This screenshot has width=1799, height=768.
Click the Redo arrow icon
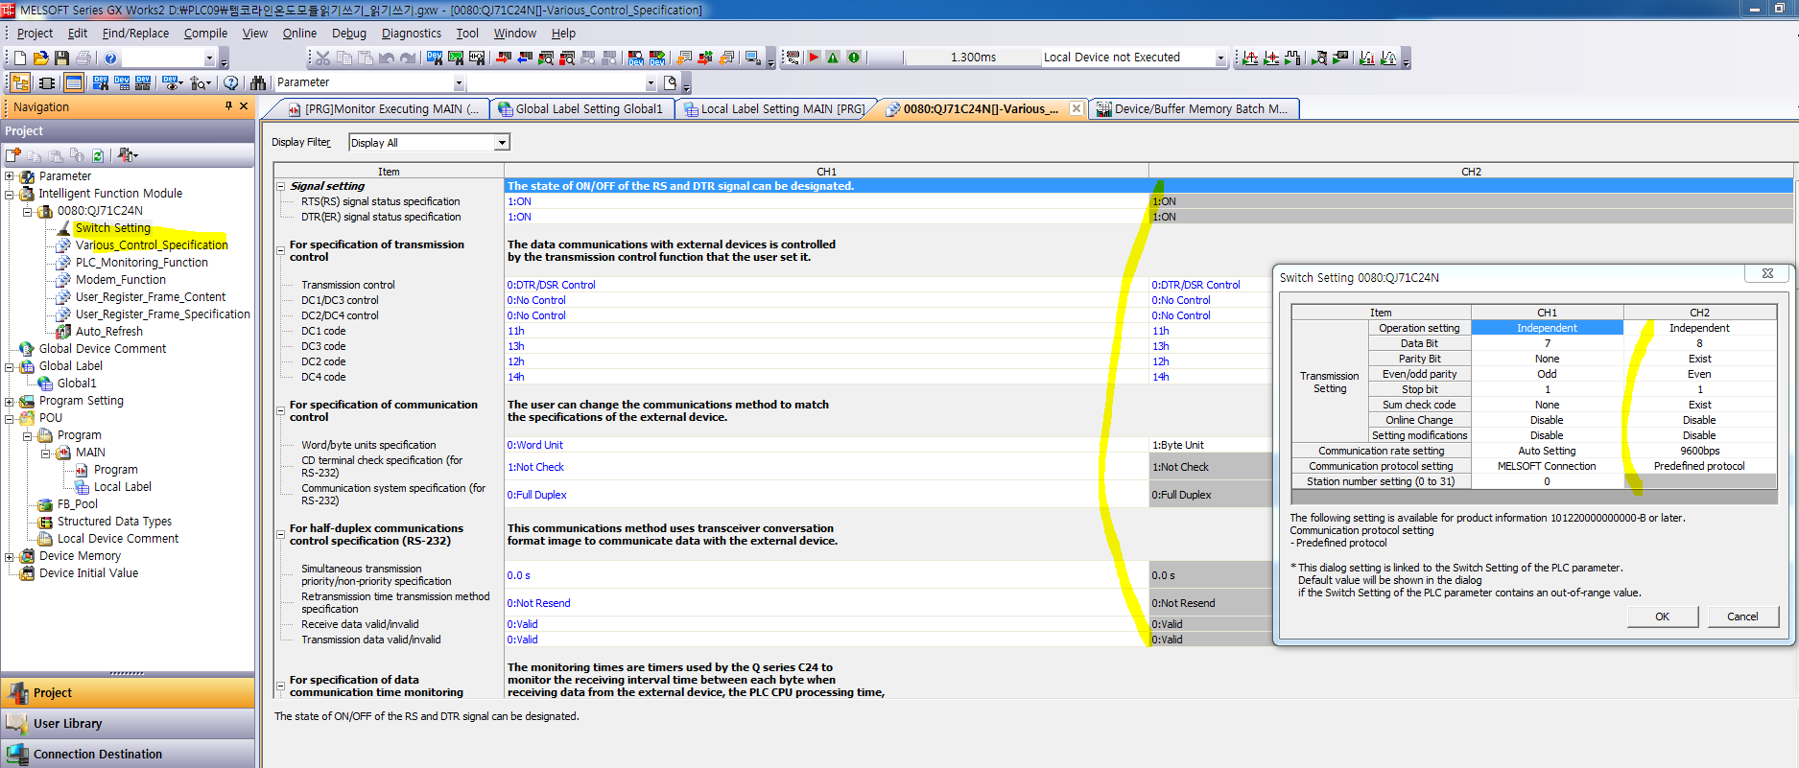(408, 58)
